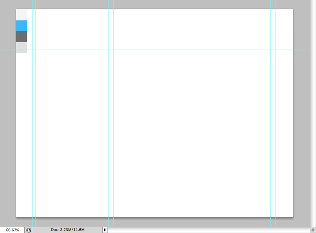Click the Doc: 2.25M/11.6M status text
316x233 pixels.
click(x=68, y=230)
